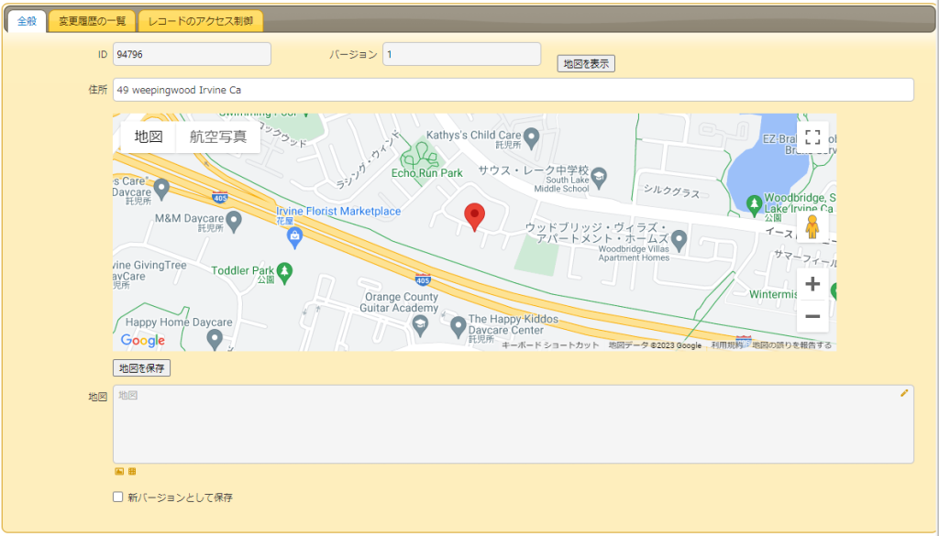
Task: Open the 変更履歴の一覧 tab
Action: pos(93,22)
